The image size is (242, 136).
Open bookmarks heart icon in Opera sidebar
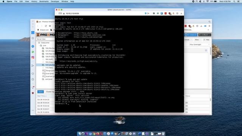tap(33, 74)
